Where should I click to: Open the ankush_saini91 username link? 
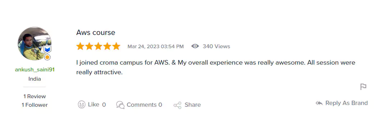pyautogui.click(x=35, y=70)
